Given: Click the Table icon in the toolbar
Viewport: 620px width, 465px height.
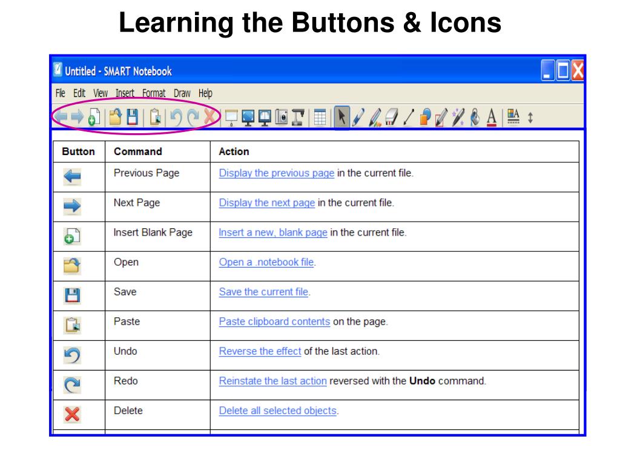Looking at the screenshot, I should (320, 117).
